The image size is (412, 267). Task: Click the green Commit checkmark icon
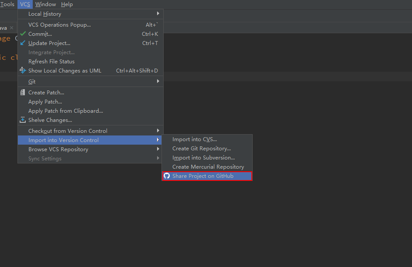pos(23,34)
